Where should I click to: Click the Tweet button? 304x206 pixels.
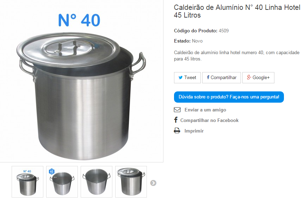[x=187, y=78]
